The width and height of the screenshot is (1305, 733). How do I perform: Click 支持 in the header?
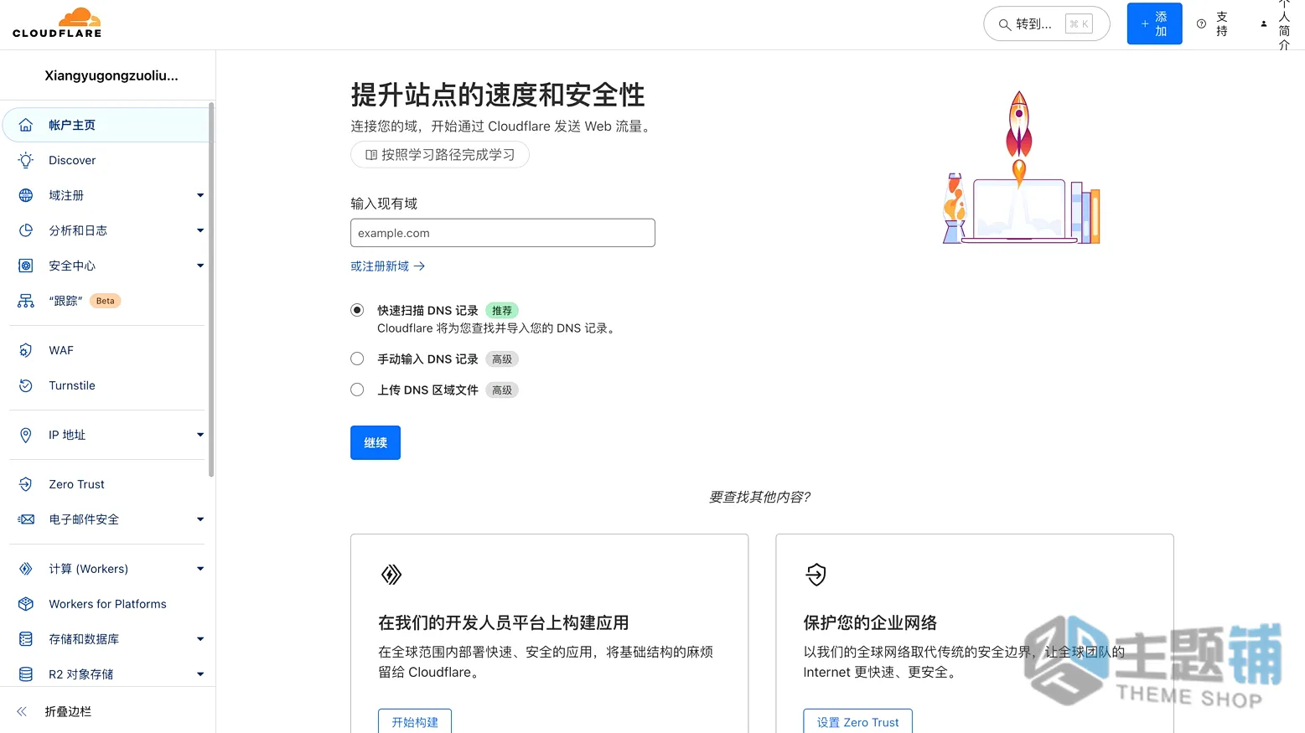[1222, 23]
